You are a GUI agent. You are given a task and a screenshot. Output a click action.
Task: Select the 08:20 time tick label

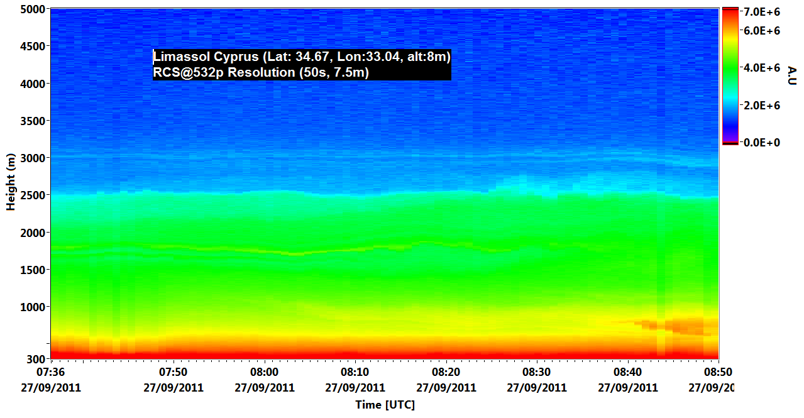point(446,371)
